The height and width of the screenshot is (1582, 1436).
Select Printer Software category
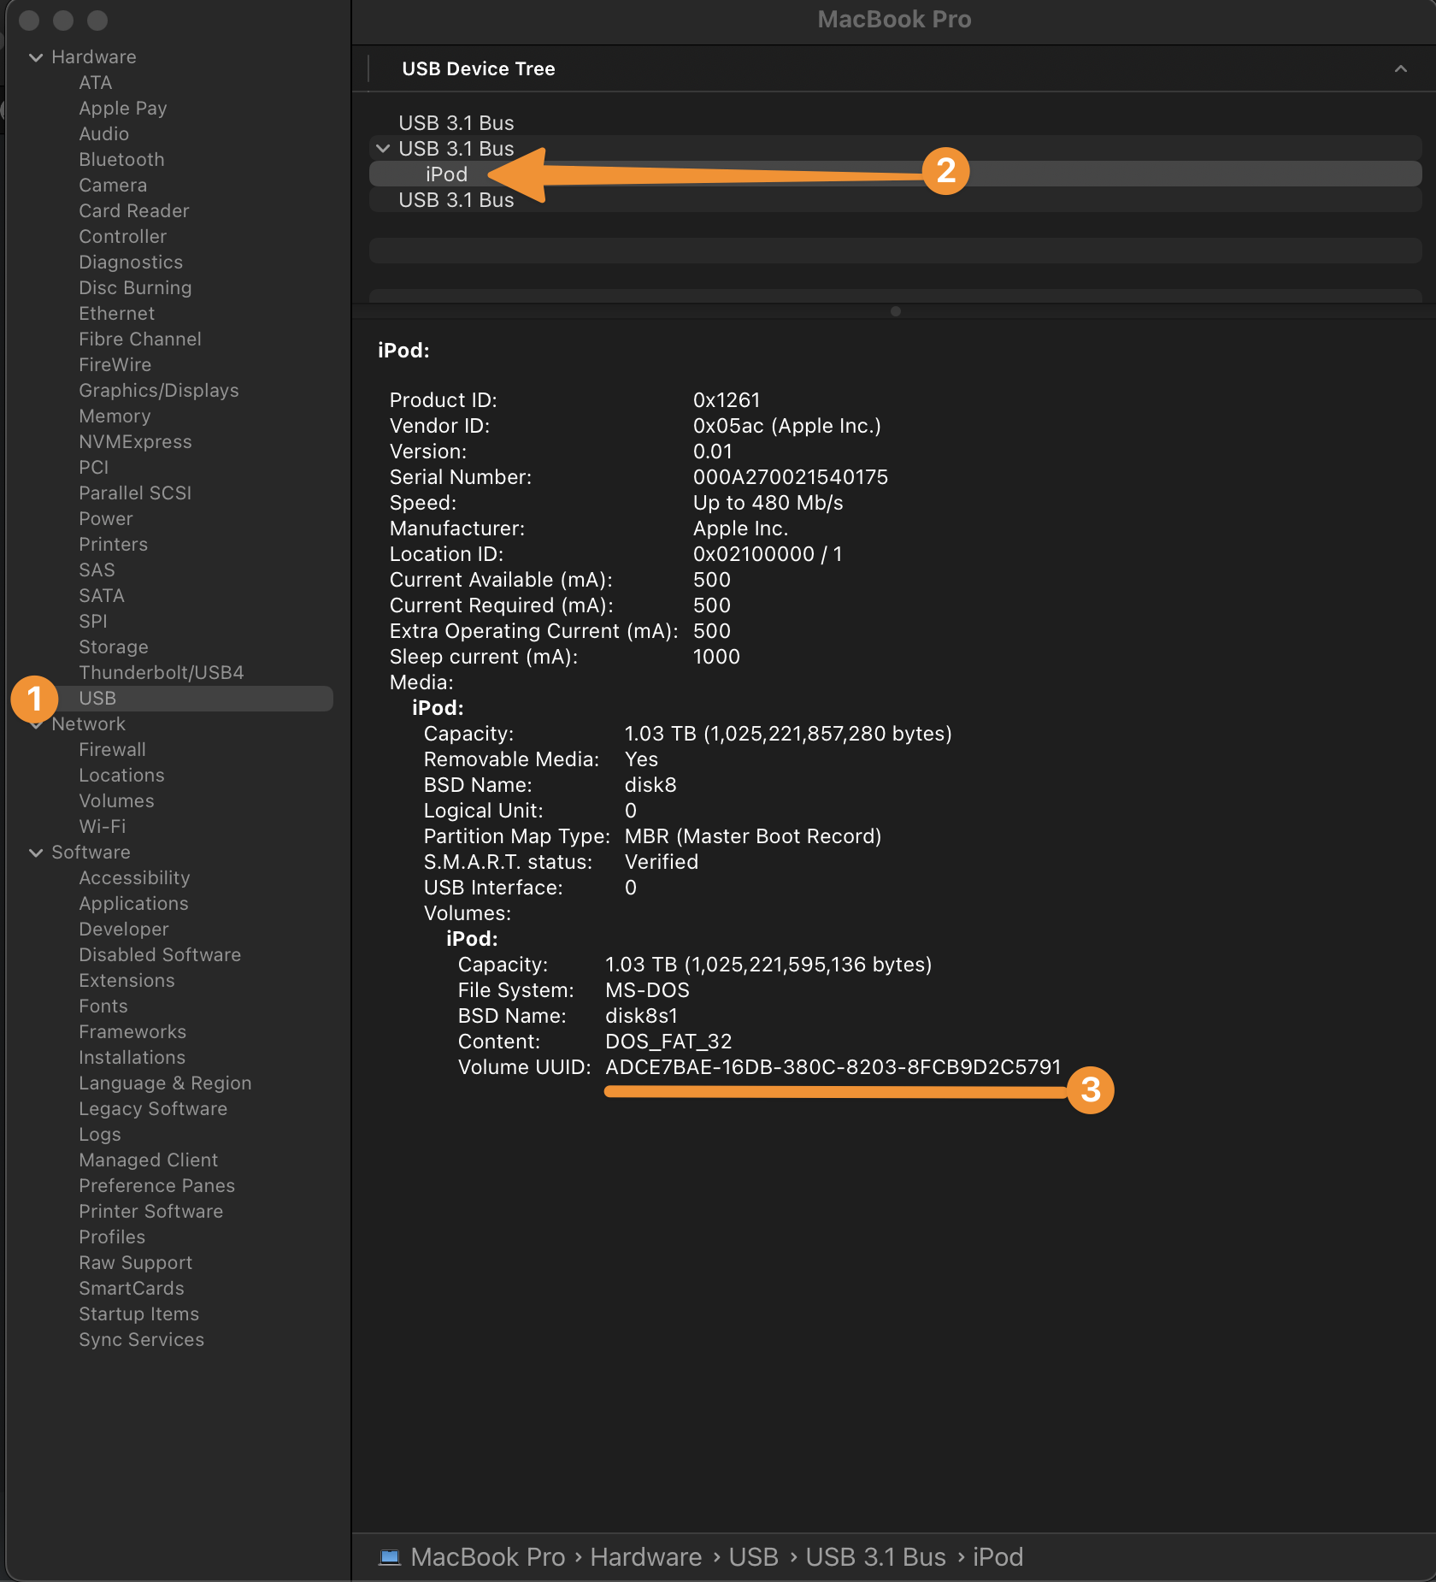point(151,1212)
